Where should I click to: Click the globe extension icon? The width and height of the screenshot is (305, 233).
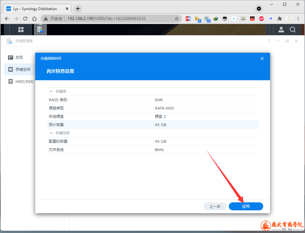click(x=216, y=19)
